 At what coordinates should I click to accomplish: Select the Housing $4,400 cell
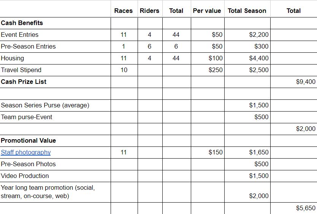point(247,58)
